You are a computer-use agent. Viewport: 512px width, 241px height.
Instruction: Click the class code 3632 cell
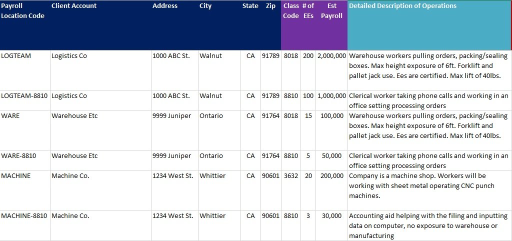coord(291,190)
